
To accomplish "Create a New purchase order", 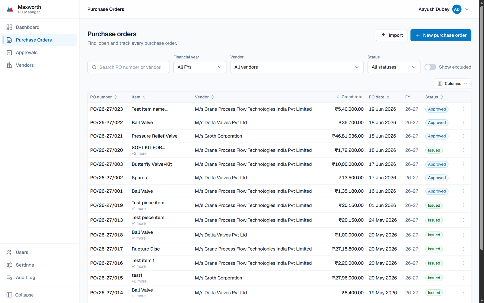I will click(441, 35).
